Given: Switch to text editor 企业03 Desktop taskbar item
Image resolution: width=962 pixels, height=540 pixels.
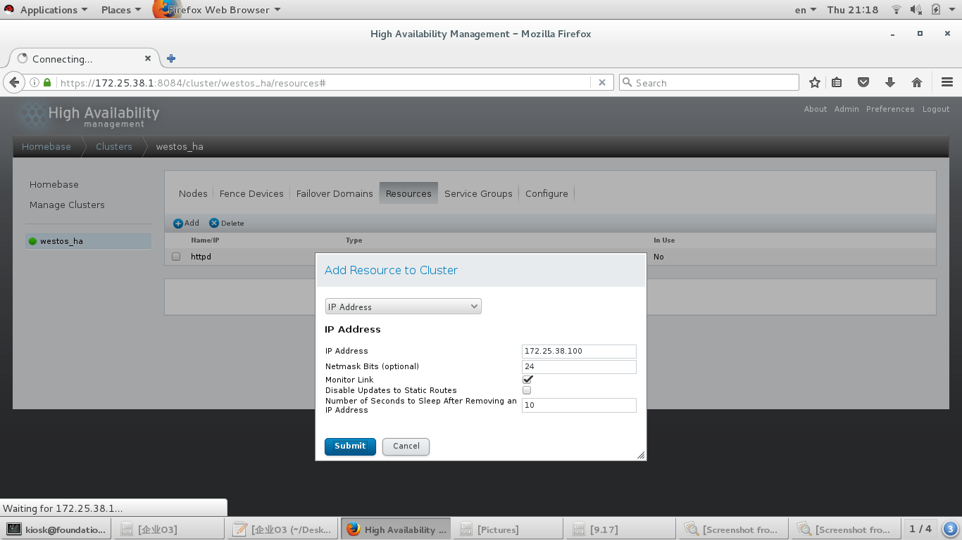Looking at the screenshot, I should tap(282, 529).
